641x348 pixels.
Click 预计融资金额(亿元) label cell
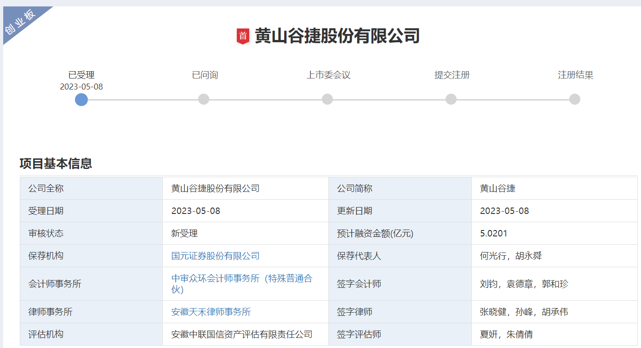tap(400, 233)
